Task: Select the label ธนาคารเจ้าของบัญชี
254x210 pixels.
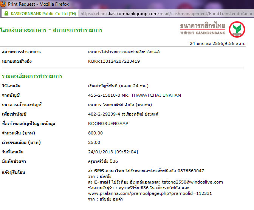Action: [22, 105]
